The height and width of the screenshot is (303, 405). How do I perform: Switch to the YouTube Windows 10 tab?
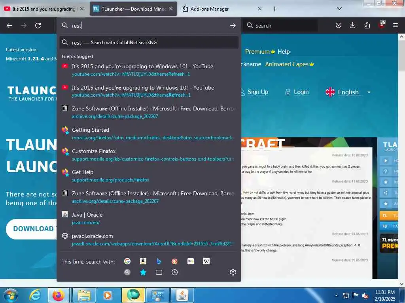tap(44, 9)
